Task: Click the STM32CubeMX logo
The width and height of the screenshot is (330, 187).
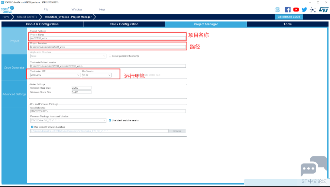Action: 7,9
